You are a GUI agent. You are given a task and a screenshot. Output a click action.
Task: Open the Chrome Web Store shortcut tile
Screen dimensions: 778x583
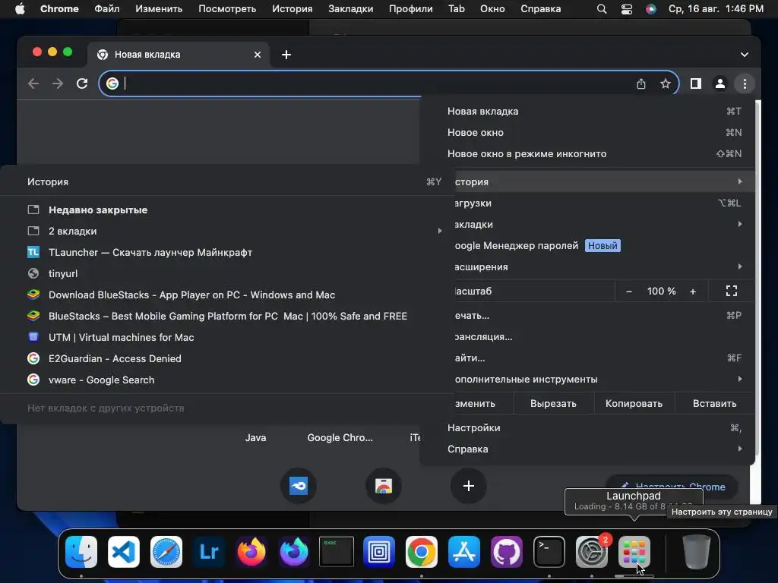pos(384,486)
